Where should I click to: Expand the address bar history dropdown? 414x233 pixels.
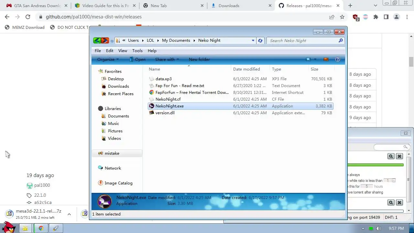tap(253, 40)
